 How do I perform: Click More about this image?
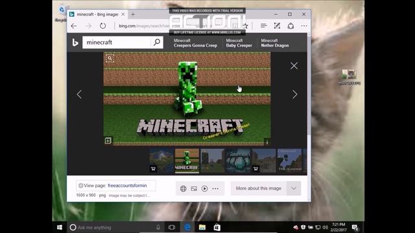tap(259, 188)
